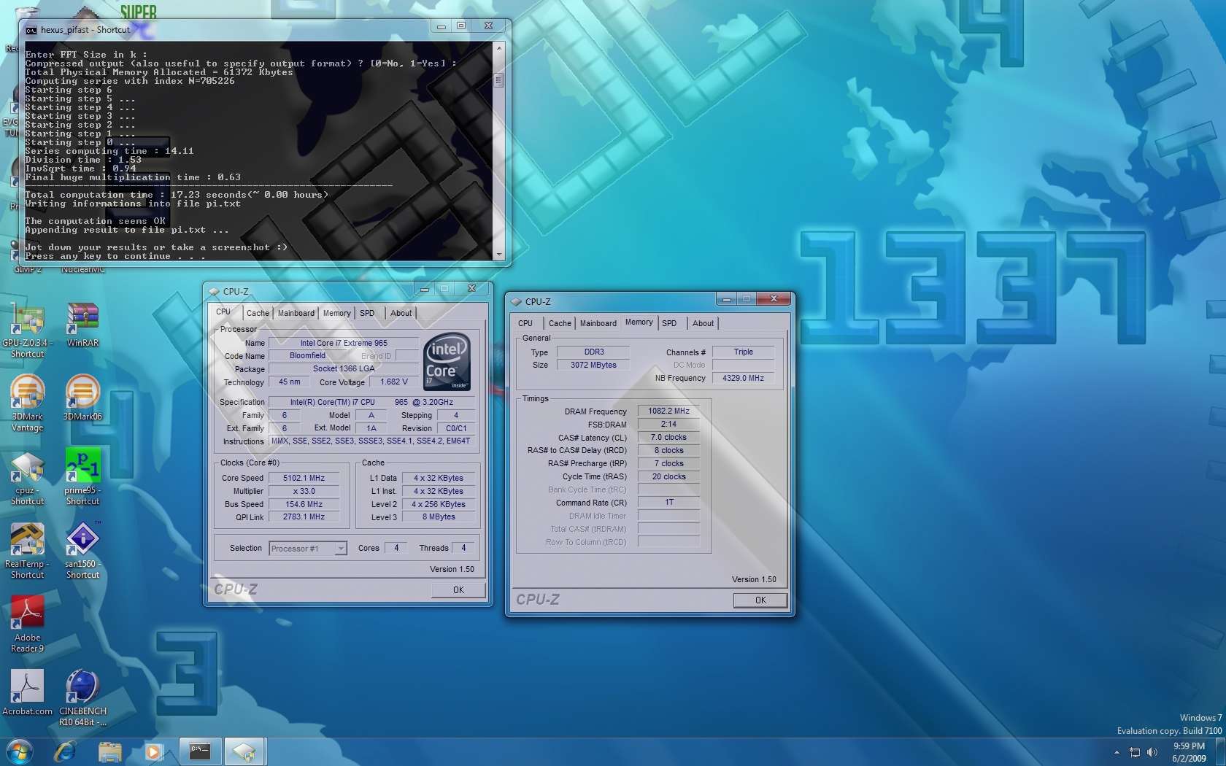Click the Core Speed value 5102.1 MHz
This screenshot has width=1226, height=766.
[x=304, y=479]
